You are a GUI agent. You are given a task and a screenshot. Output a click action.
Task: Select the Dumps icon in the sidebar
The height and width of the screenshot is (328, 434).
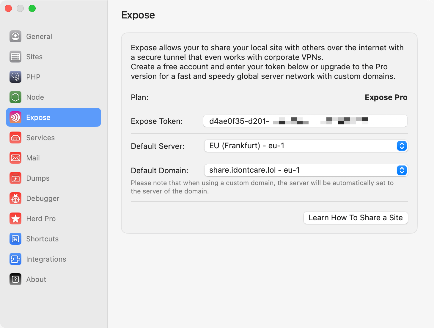click(x=15, y=178)
